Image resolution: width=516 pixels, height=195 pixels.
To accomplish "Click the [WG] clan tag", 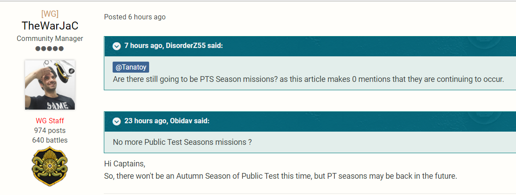I will pyautogui.click(x=50, y=14).
